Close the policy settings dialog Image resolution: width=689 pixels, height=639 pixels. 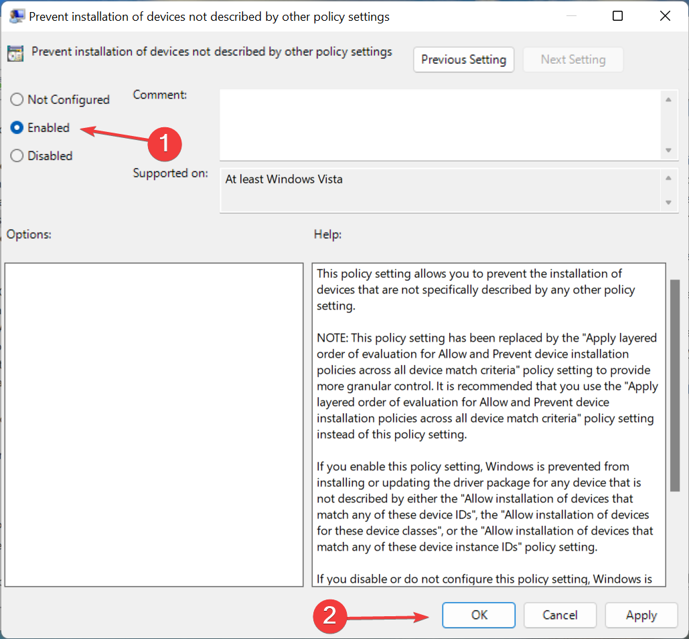(x=665, y=16)
